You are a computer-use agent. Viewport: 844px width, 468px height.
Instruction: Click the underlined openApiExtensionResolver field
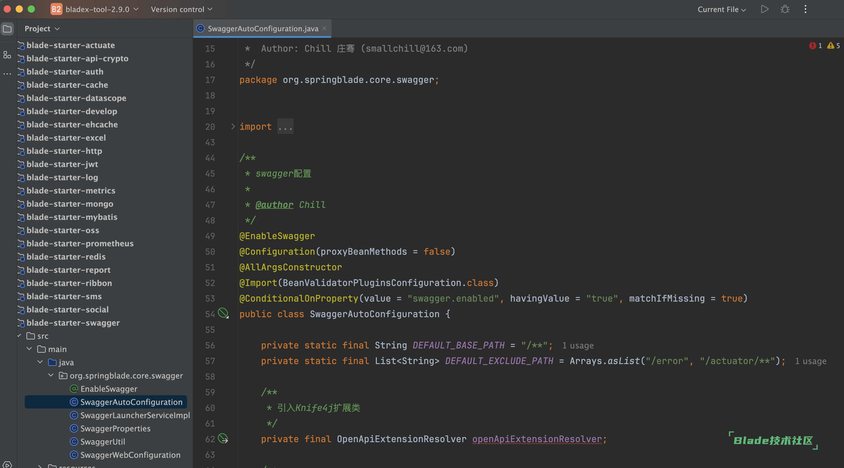click(x=537, y=439)
